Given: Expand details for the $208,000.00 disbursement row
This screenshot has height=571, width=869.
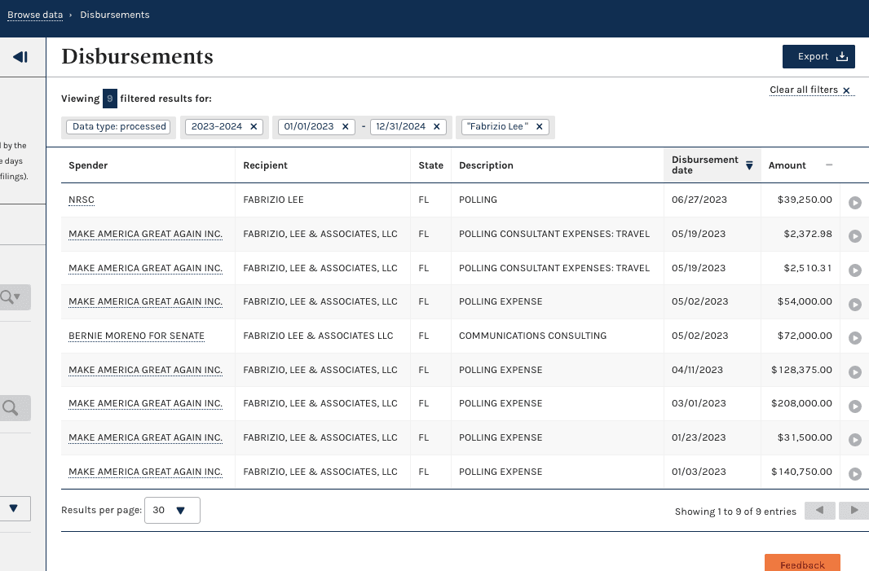Looking at the screenshot, I should click(854, 406).
